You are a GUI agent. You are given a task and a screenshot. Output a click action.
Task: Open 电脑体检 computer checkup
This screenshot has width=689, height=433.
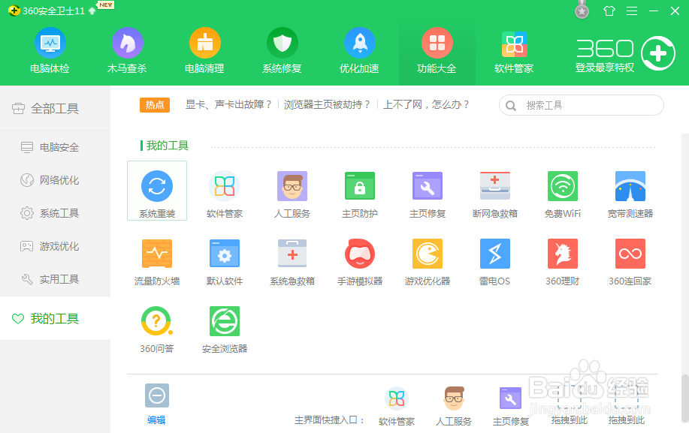(x=50, y=50)
